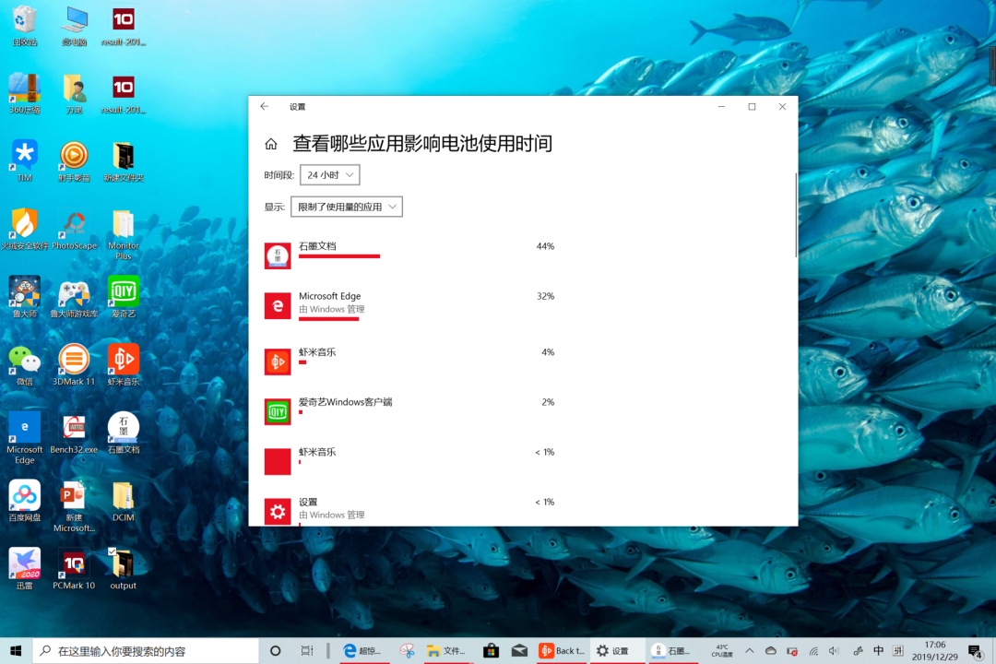
Task: Click the taskbar search box
Action: pos(146,651)
